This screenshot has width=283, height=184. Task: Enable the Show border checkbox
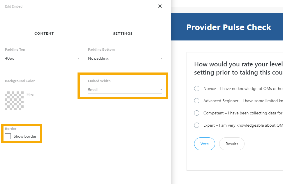click(8, 136)
